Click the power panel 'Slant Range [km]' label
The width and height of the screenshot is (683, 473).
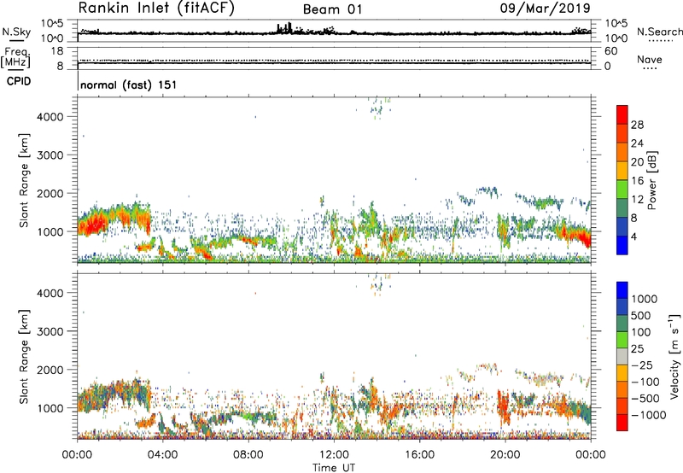24,180
